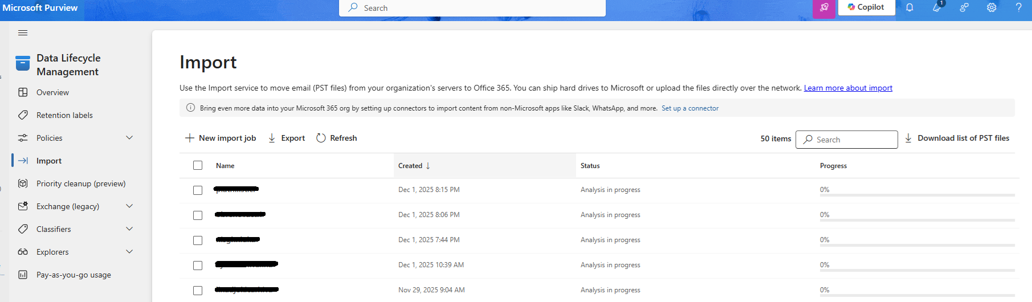Sort by the Name column header

click(x=225, y=166)
